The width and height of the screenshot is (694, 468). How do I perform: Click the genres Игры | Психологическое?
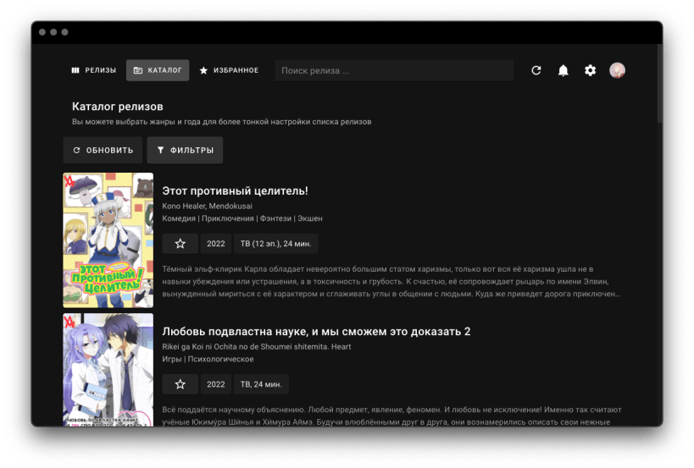click(x=208, y=359)
